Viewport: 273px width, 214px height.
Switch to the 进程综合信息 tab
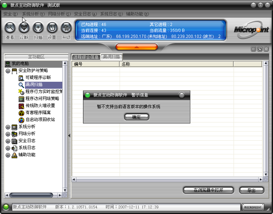coord(86,57)
